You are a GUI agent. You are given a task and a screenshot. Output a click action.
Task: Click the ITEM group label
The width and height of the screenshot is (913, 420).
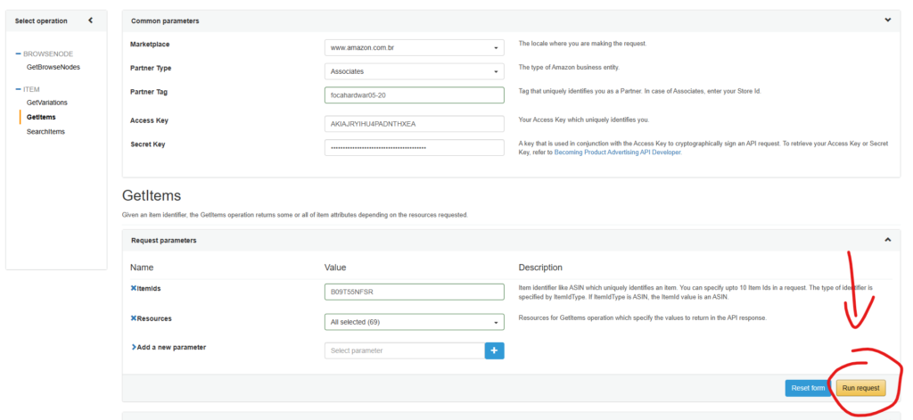click(x=31, y=89)
